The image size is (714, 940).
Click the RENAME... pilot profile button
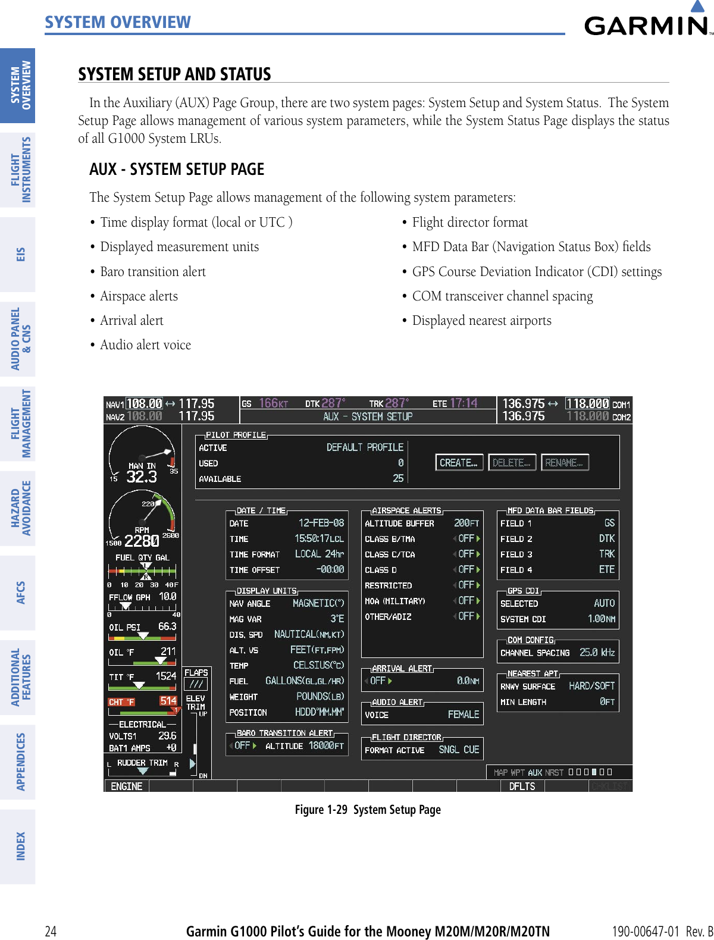[565, 462]
